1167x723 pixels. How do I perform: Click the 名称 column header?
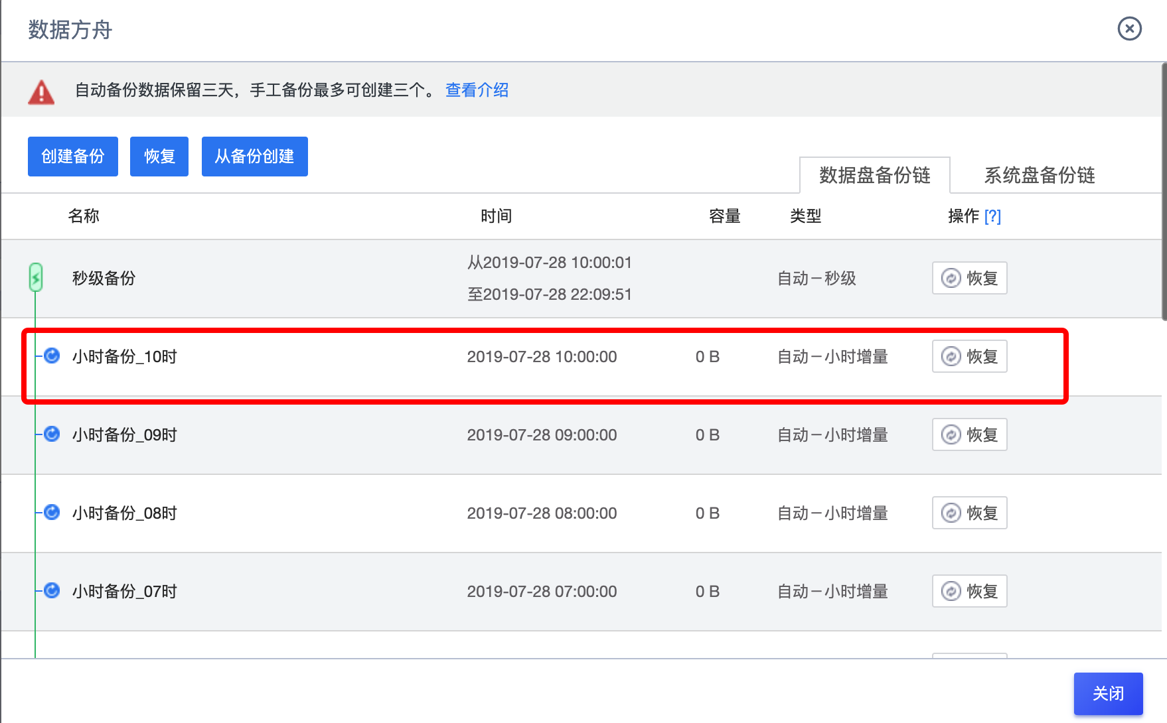(84, 216)
